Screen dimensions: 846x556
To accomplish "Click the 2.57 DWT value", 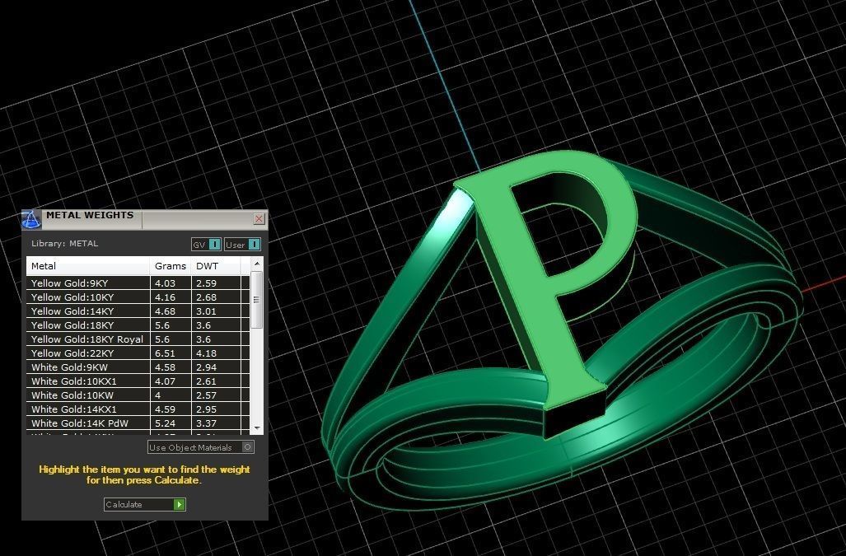I will click(206, 395).
